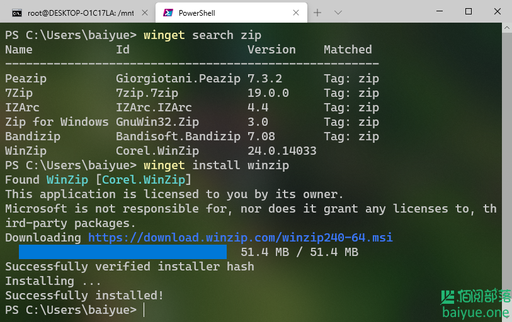
Task: Switch to the root@DESKTOP-O1C17LA tab
Action: tap(77, 13)
